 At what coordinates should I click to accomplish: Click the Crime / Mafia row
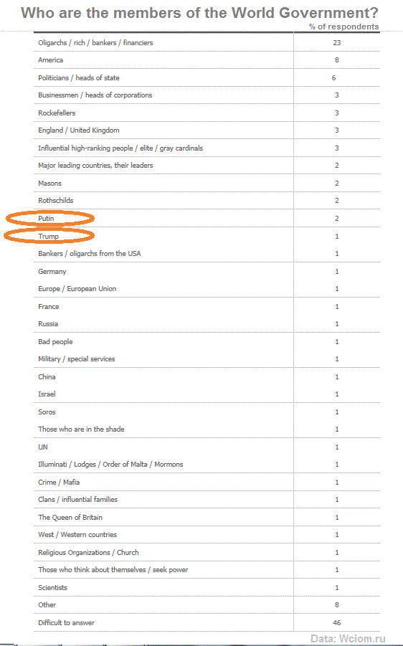coord(207,482)
